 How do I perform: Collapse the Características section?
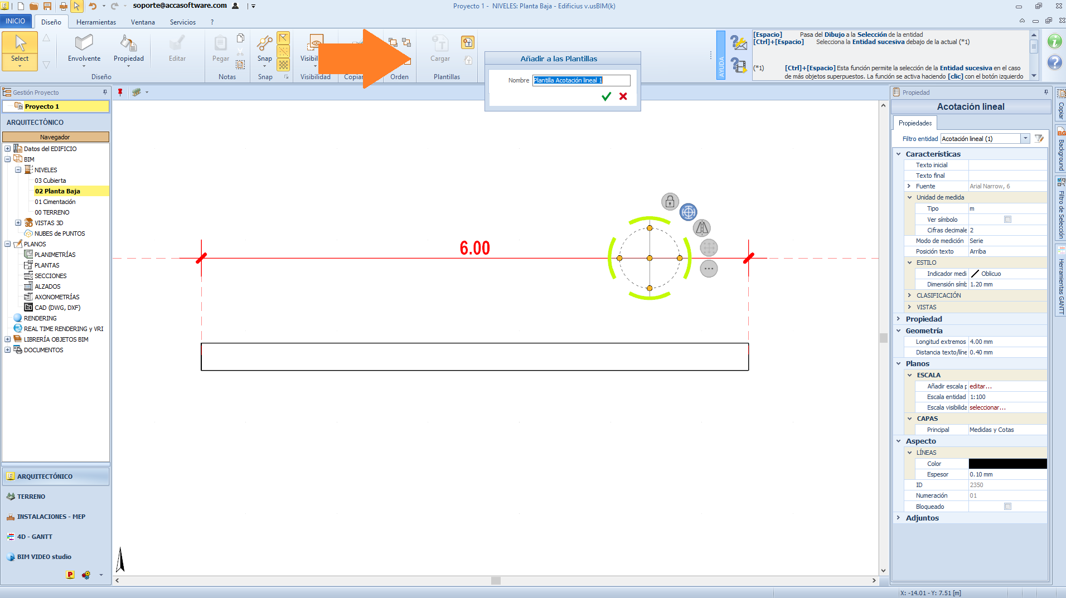click(x=899, y=154)
